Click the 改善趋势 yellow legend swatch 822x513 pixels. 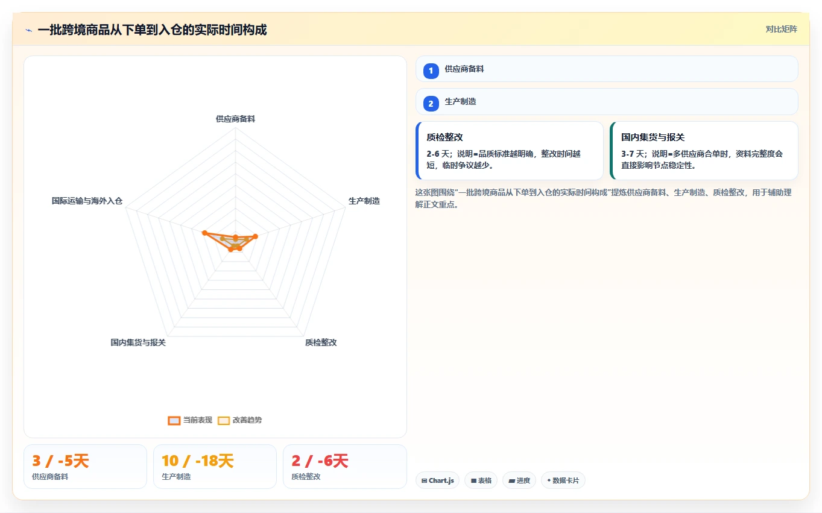click(224, 420)
